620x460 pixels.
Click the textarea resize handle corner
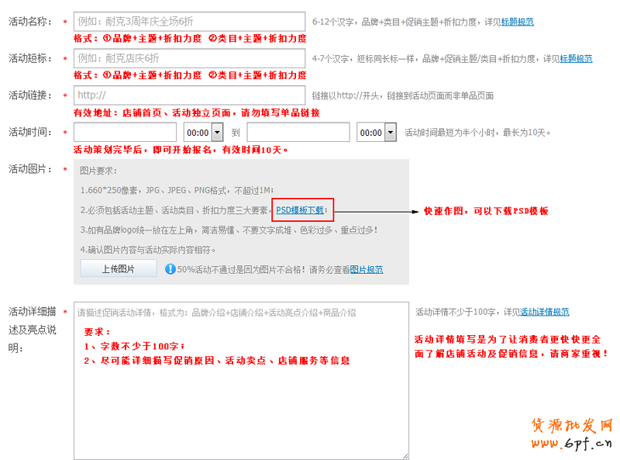coord(405,455)
